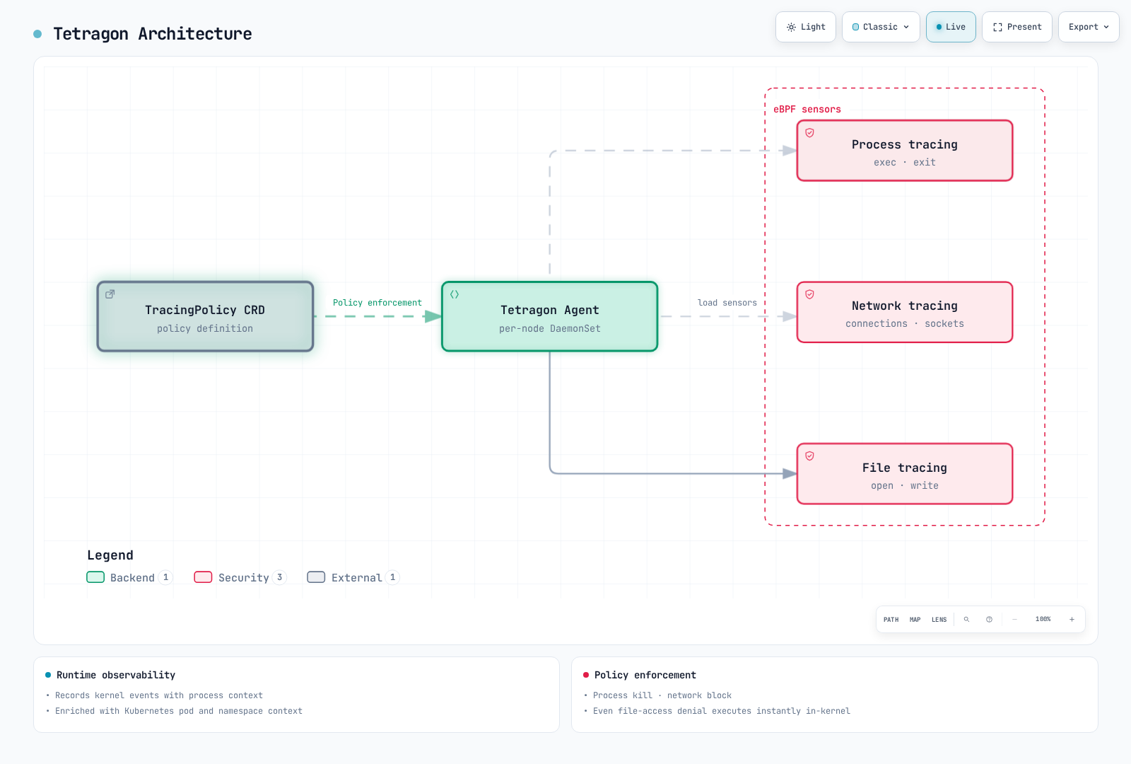Select the Process tracing title

point(905,144)
